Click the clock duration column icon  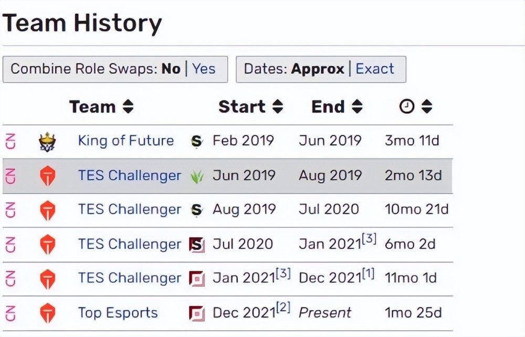pos(406,107)
